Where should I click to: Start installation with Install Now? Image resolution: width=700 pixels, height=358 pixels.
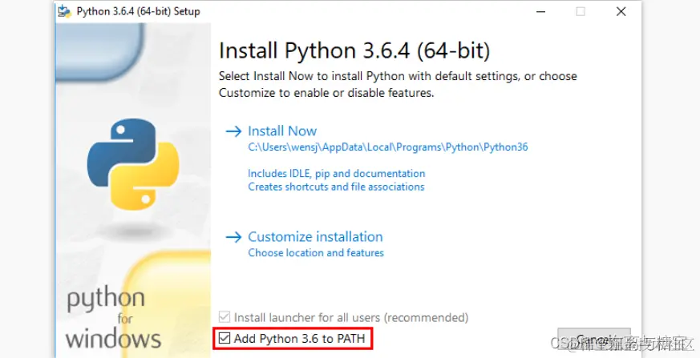[x=282, y=131]
